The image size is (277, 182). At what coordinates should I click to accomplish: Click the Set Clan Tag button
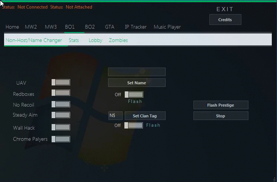145,116
